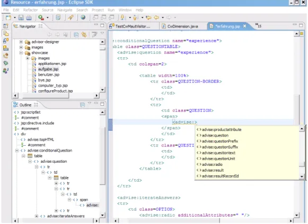Click the showcase folder icon
The width and height of the screenshot is (308, 224).
pyautogui.click(x=28, y=53)
